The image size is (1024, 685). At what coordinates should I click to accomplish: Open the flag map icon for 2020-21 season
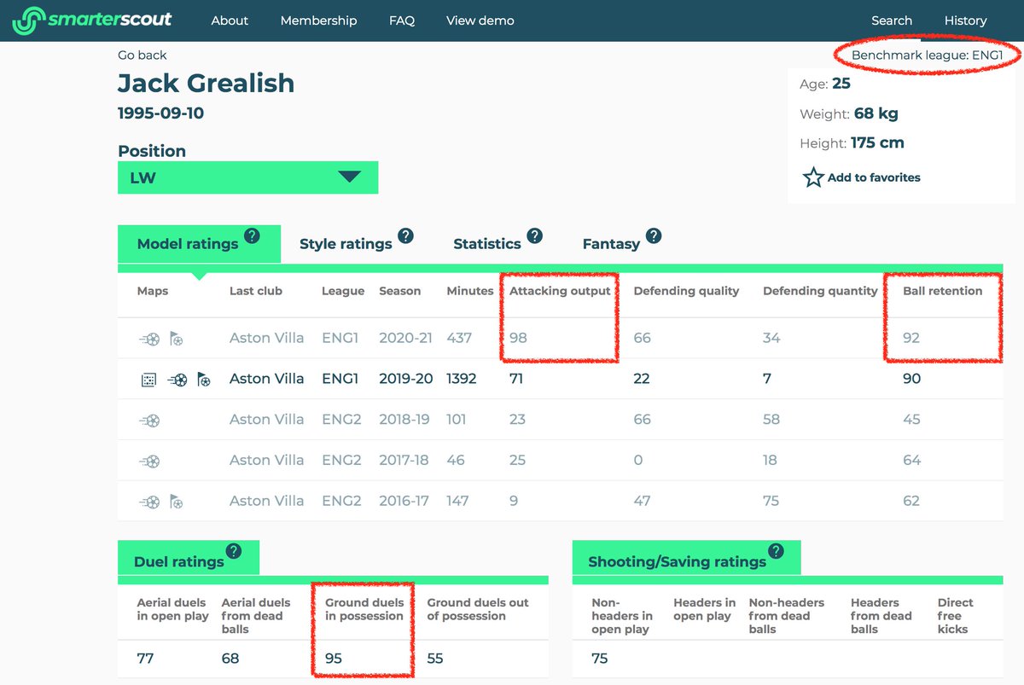176,339
